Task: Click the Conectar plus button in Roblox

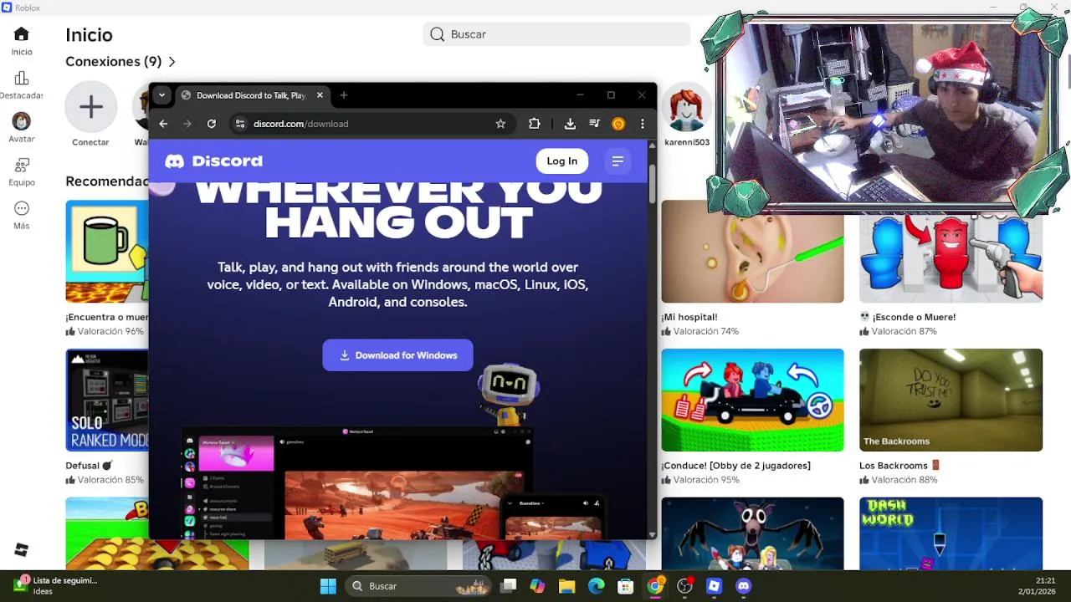Action: (91, 107)
